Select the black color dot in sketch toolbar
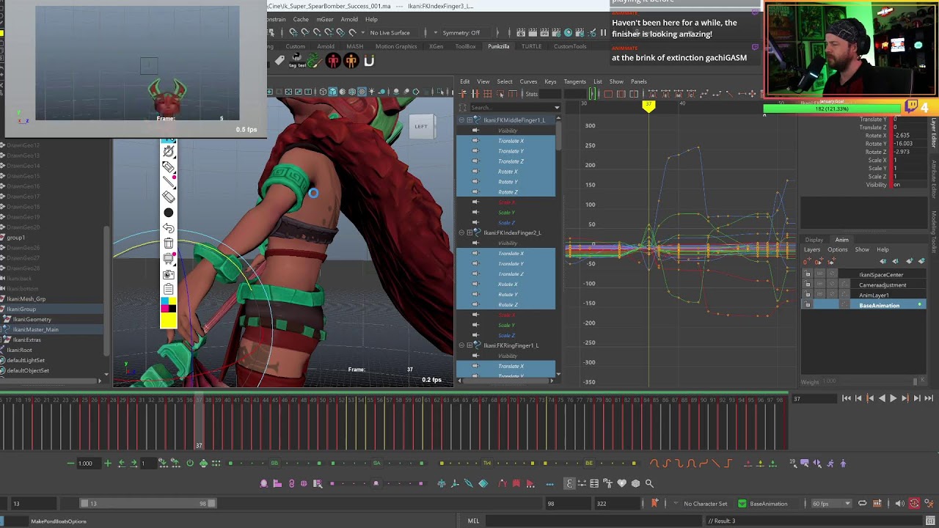The width and height of the screenshot is (939, 528). 169,213
